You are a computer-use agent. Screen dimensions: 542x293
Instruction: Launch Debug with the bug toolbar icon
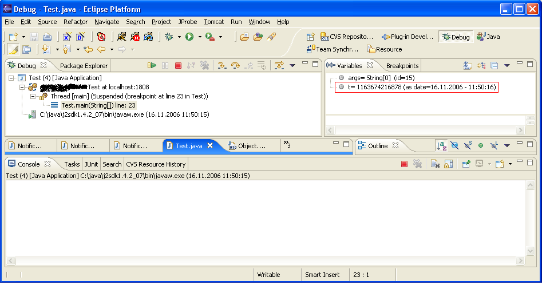(169, 37)
